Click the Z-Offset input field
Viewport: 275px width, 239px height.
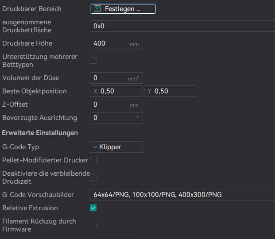tap(116, 104)
